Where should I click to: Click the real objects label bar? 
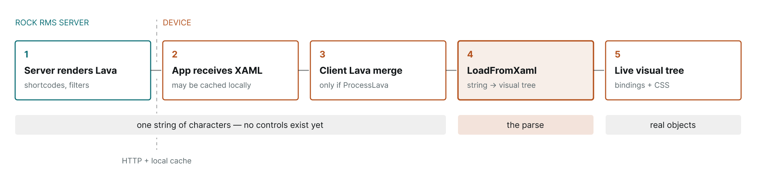673,125
